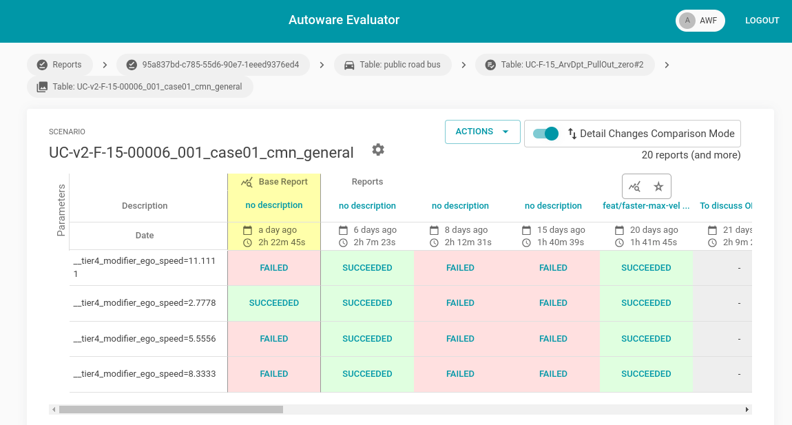Click the car icon in public road bus breadcrumb
Screen dimensions: 792x425
click(x=349, y=65)
